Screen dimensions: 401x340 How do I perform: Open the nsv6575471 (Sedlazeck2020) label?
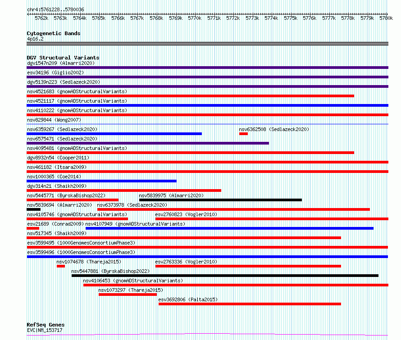click(x=62, y=139)
